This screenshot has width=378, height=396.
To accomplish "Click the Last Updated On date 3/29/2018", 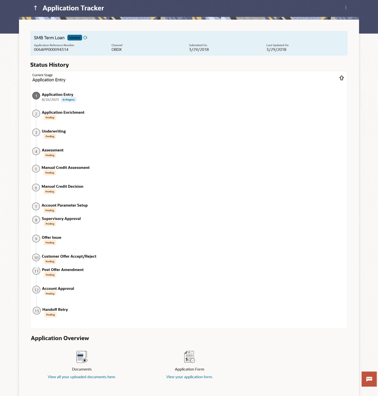I will click(276, 50).
